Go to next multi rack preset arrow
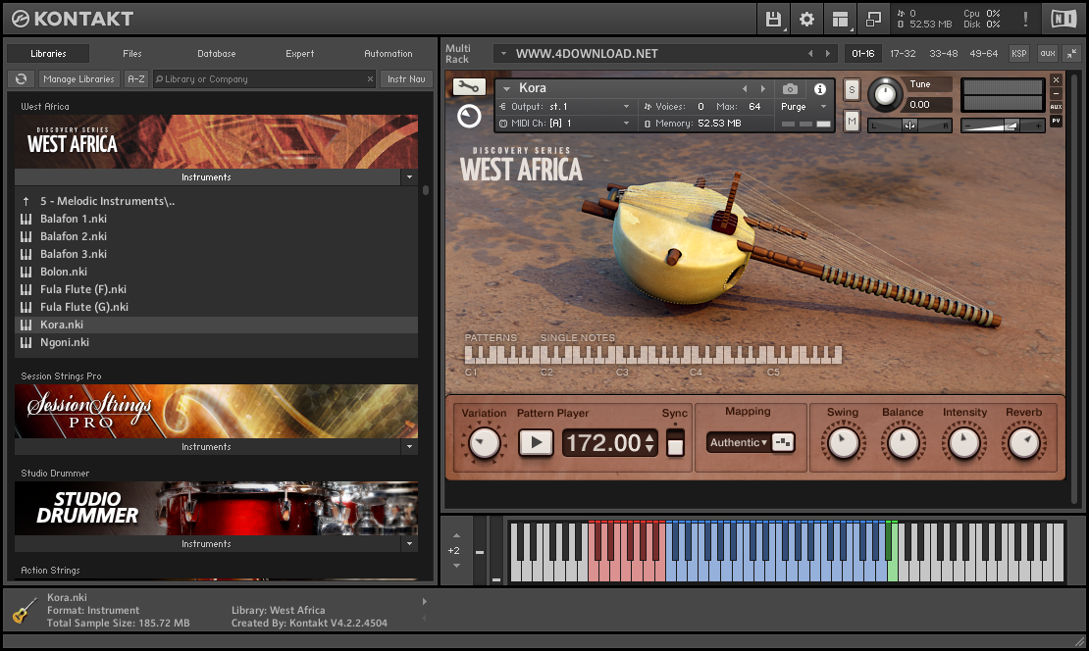 point(828,54)
